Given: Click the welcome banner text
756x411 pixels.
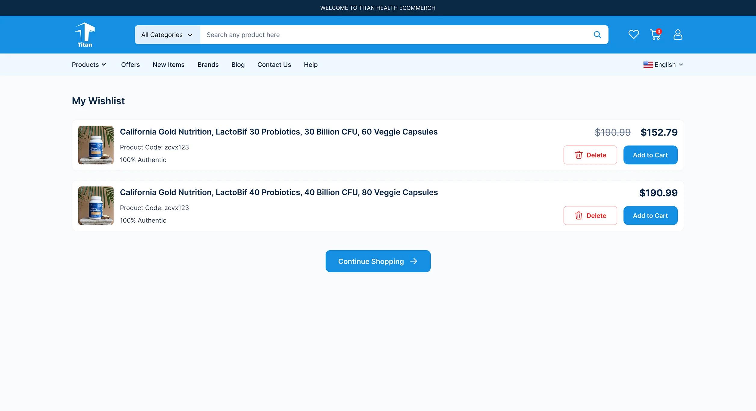Looking at the screenshot, I should (378, 8).
